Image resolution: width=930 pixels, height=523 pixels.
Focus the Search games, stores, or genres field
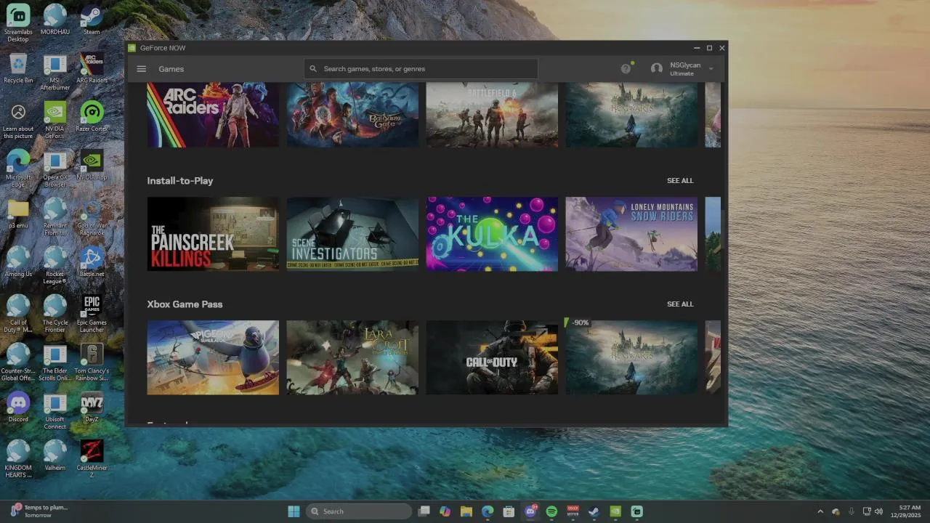click(x=421, y=69)
